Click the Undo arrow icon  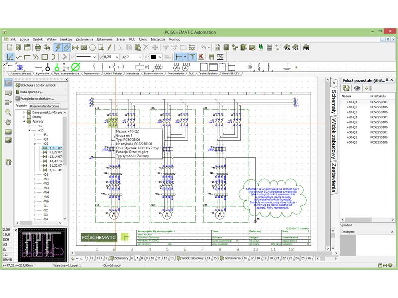[204, 47]
